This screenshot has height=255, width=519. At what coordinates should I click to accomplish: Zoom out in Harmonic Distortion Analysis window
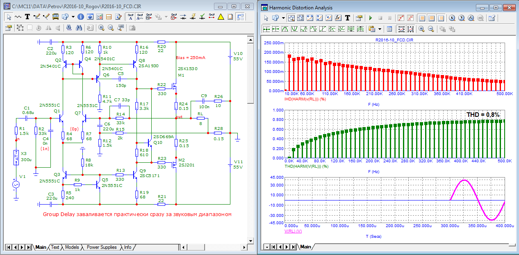431,29
